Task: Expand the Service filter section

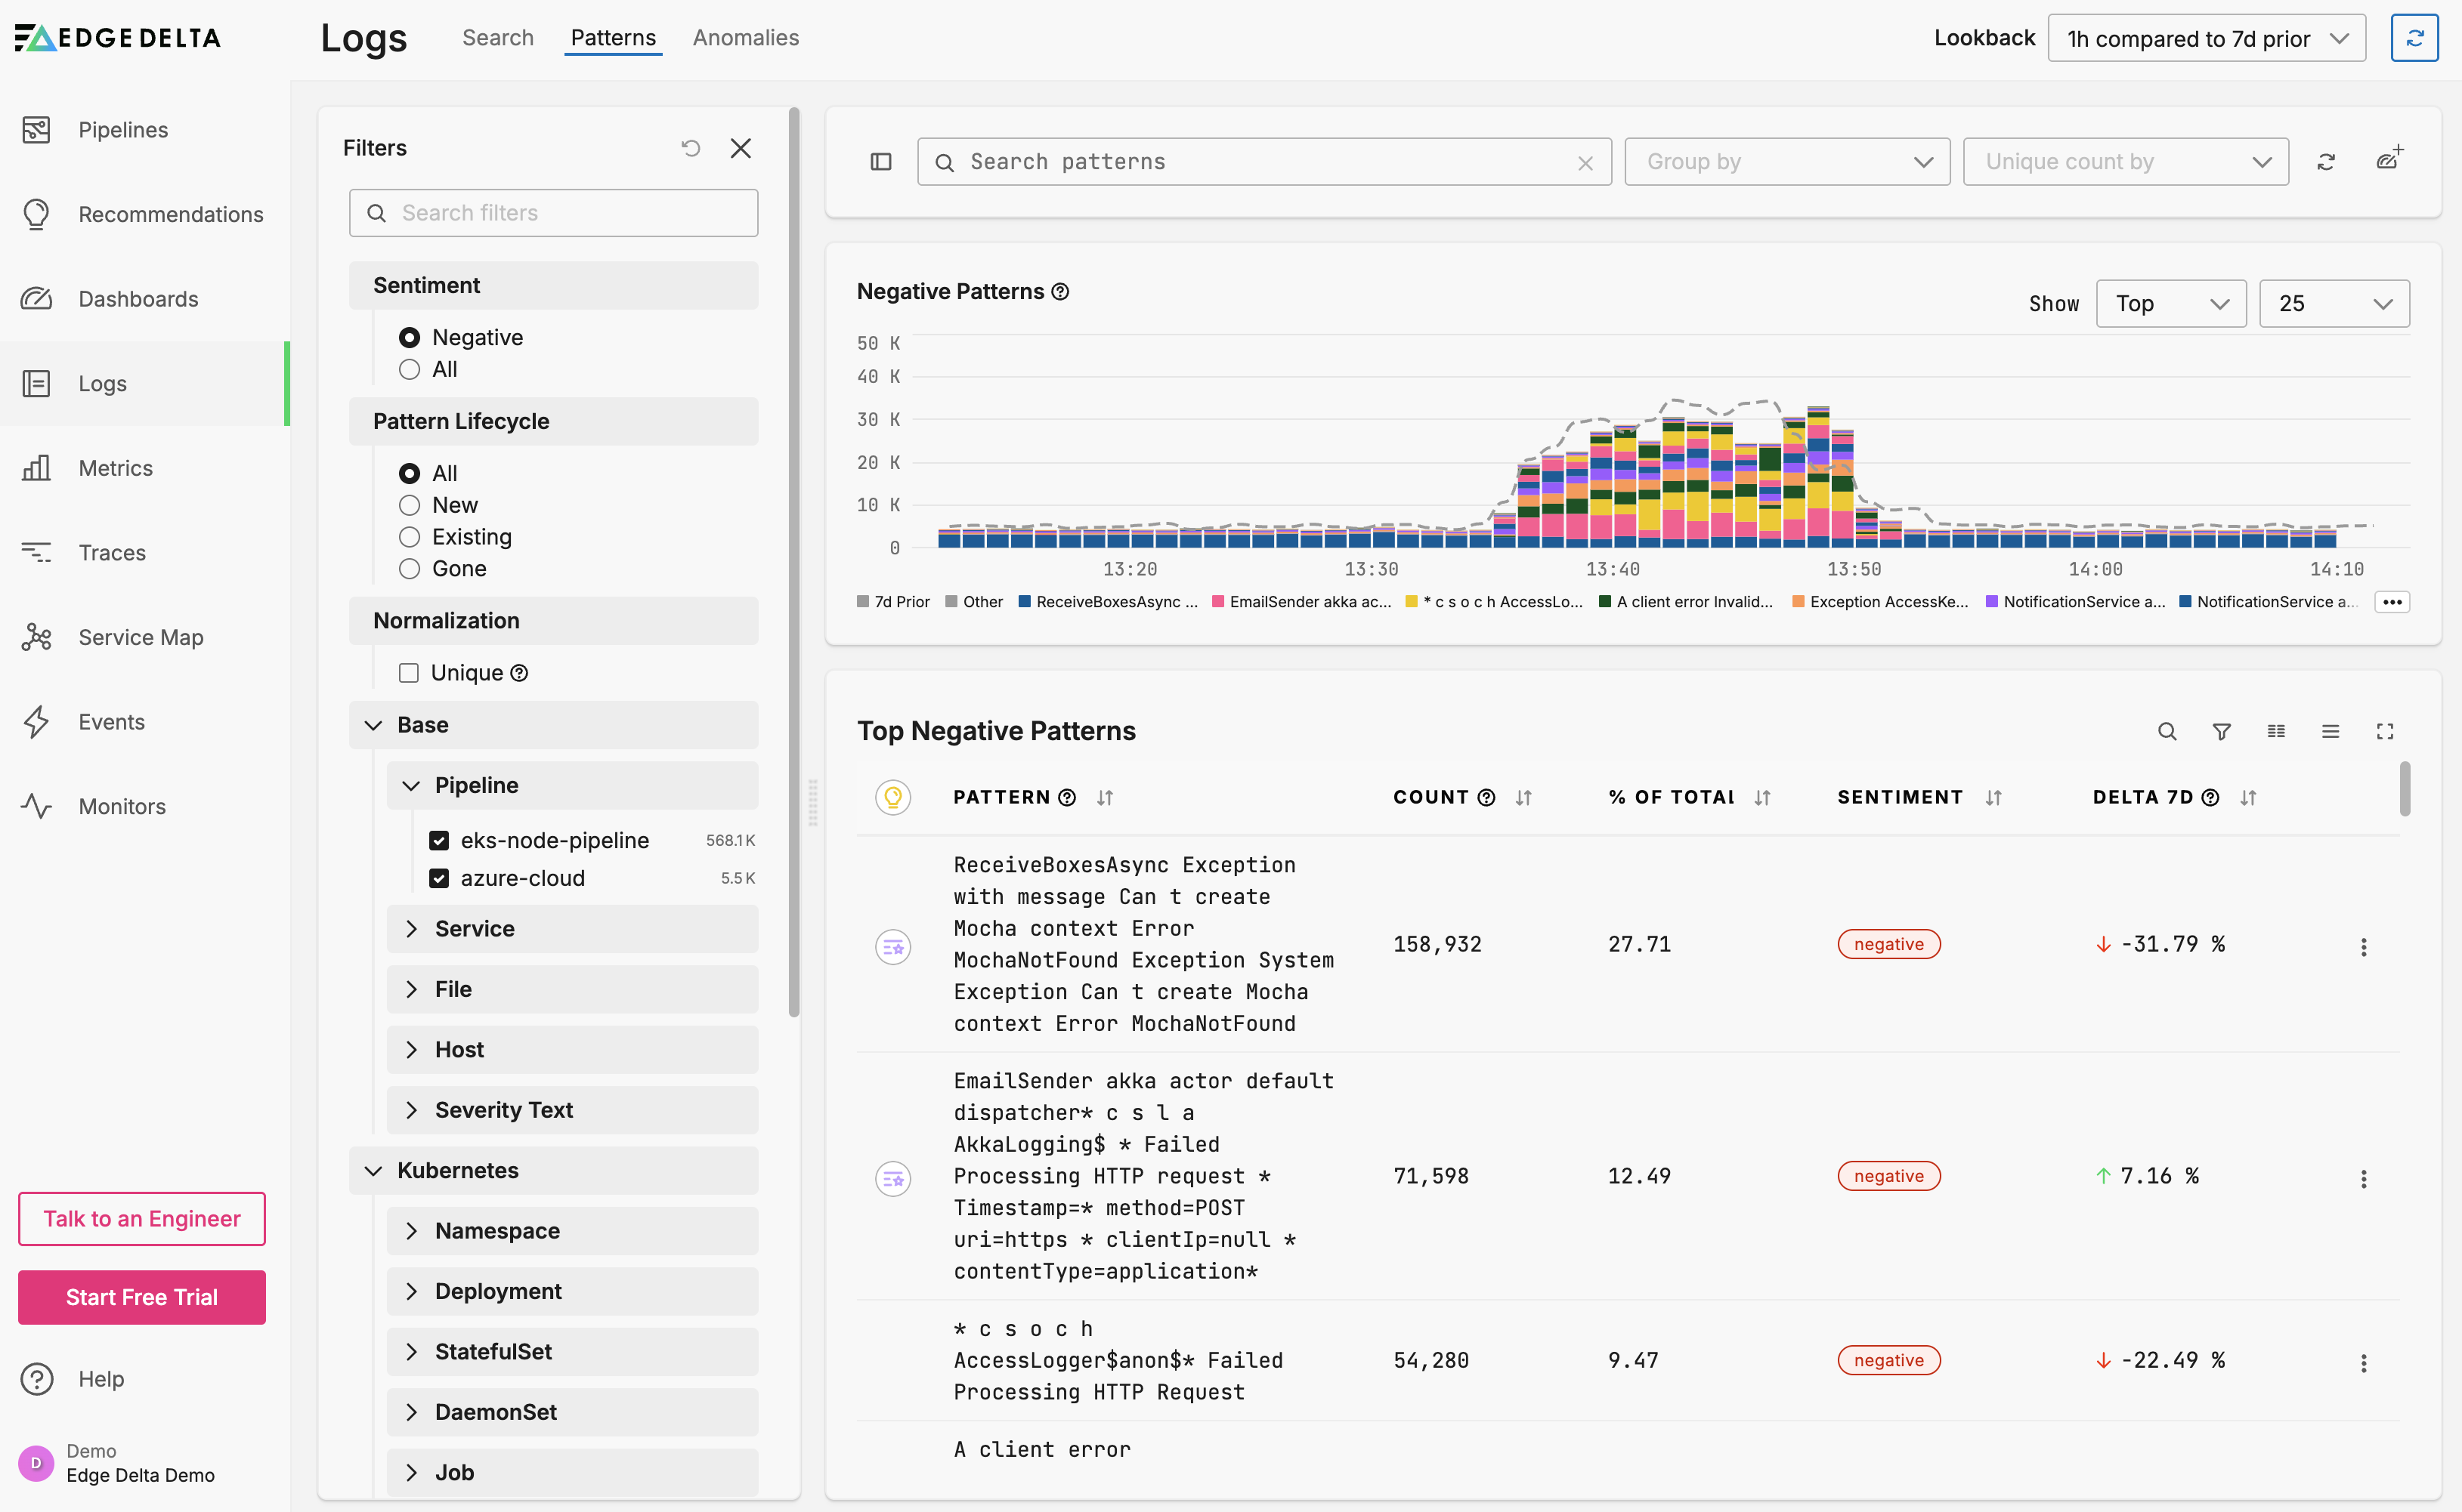Action: coord(572,929)
